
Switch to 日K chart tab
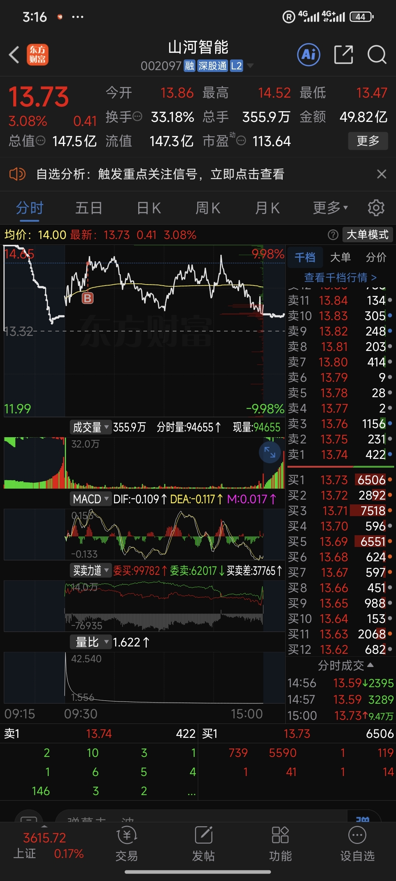pos(148,208)
